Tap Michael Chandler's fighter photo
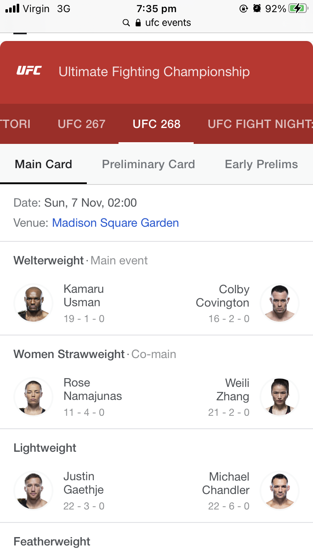 279,491
